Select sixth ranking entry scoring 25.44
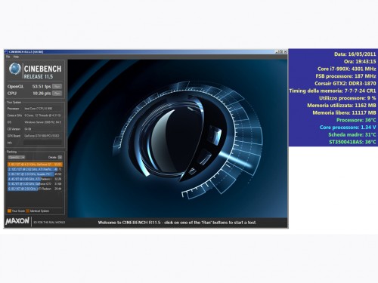The image size is (378, 283). click(35, 189)
